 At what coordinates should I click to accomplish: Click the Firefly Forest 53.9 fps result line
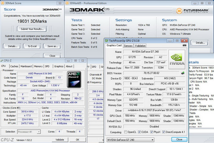(201, 75)
